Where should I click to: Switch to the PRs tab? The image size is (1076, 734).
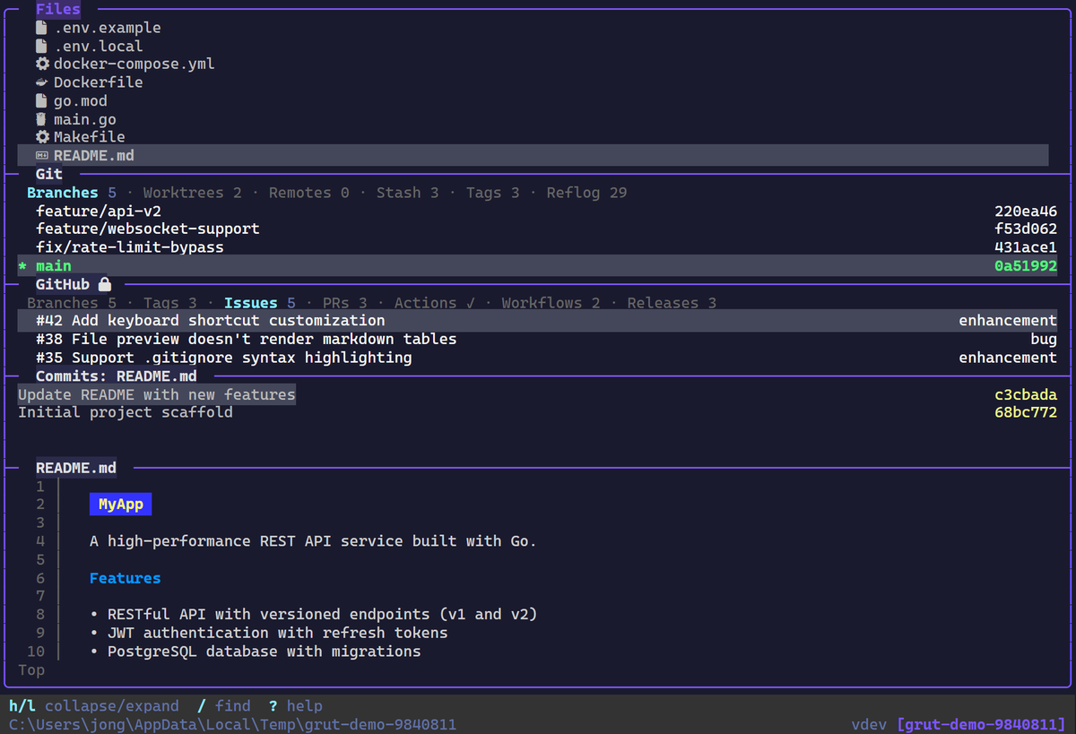[x=345, y=303]
